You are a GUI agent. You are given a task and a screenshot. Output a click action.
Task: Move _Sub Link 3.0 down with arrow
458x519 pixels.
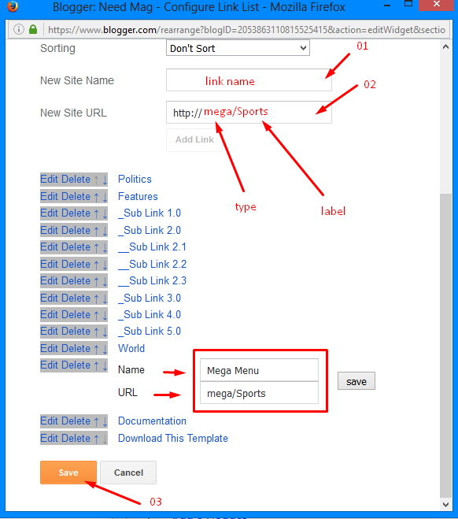(x=105, y=299)
